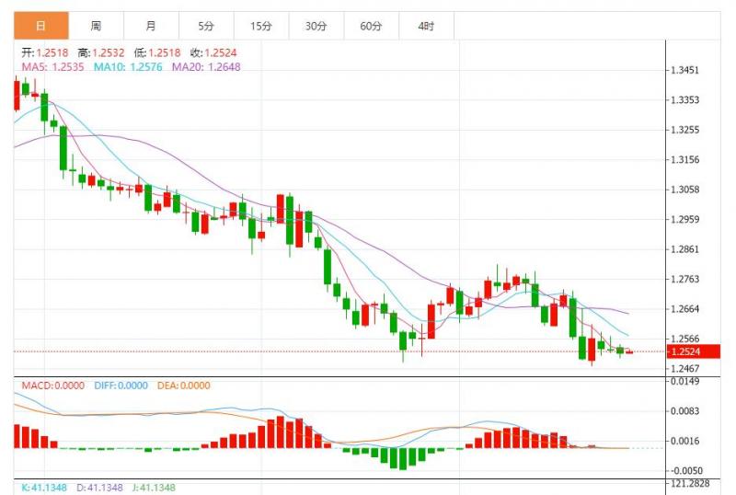Open the 30分 timeframe tab
This screenshot has width=736, height=495.
tap(316, 26)
